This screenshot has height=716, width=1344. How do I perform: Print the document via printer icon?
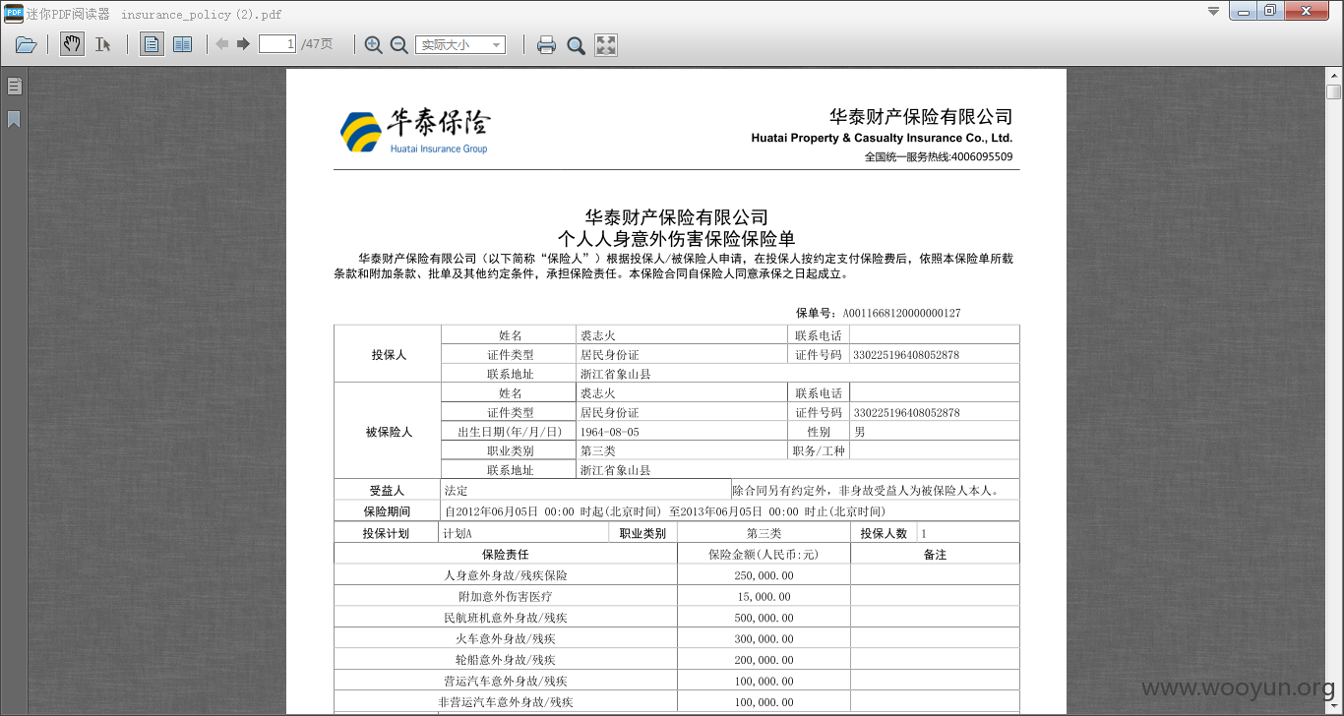coord(546,44)
